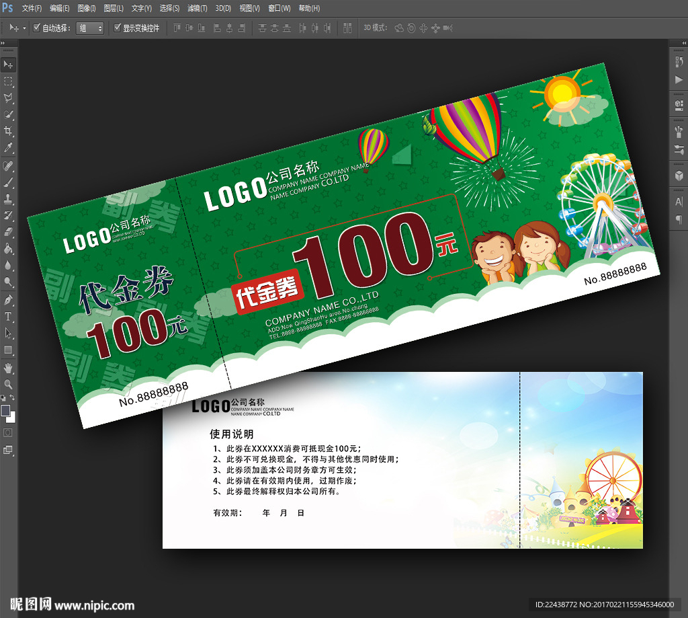
Task: Open the 组 auto-select dropdown
Action: [90, 28]
